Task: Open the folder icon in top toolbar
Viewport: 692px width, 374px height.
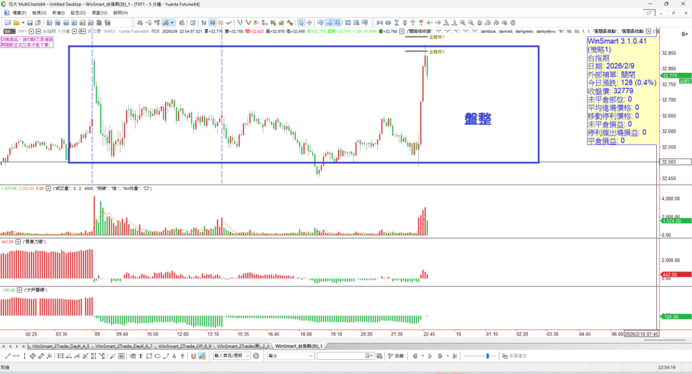Action: point(17,22)
